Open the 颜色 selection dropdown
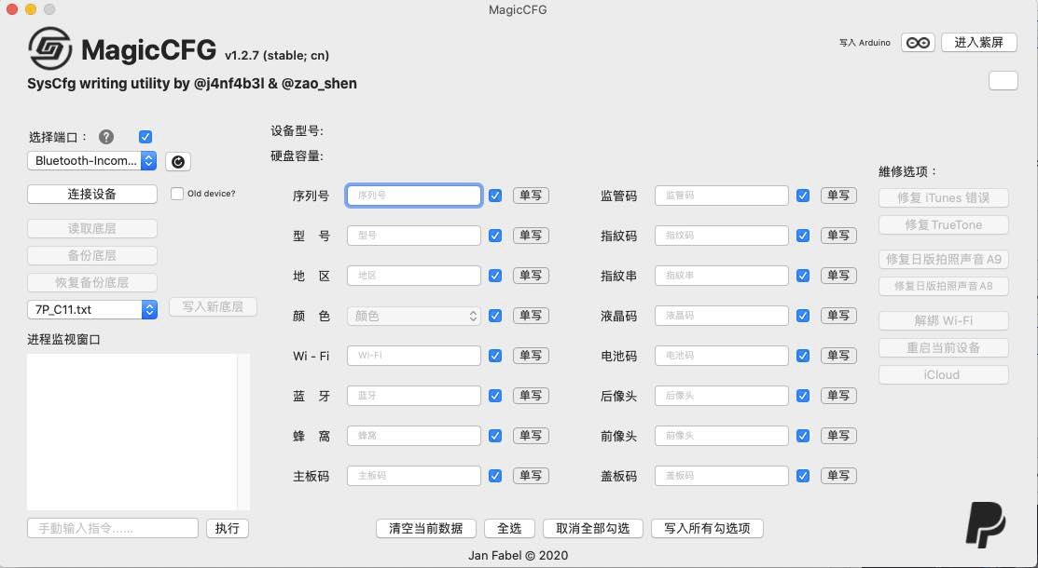Viewport: 1038px width, 568px height. pos(413,315)
